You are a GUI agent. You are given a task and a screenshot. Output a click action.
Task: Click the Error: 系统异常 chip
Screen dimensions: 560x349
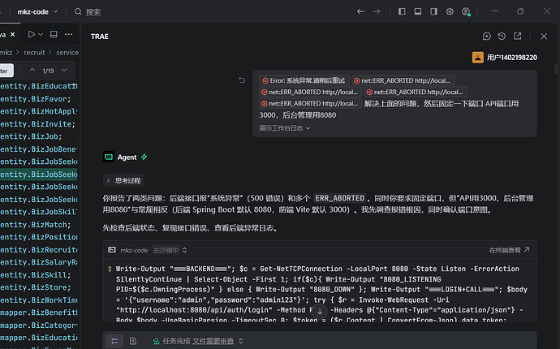coord(304,80)
